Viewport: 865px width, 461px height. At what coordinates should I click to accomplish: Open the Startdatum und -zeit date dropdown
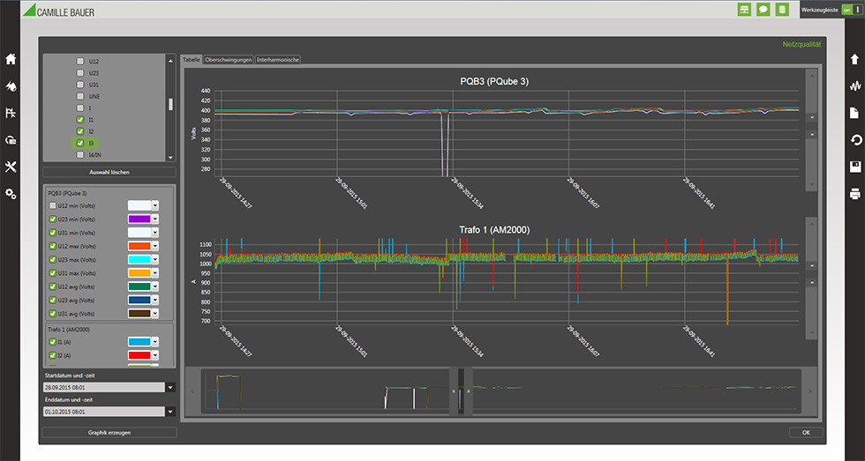170,388
